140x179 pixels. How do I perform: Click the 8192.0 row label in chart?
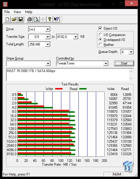pyautogui.click(x=12, y=154)
